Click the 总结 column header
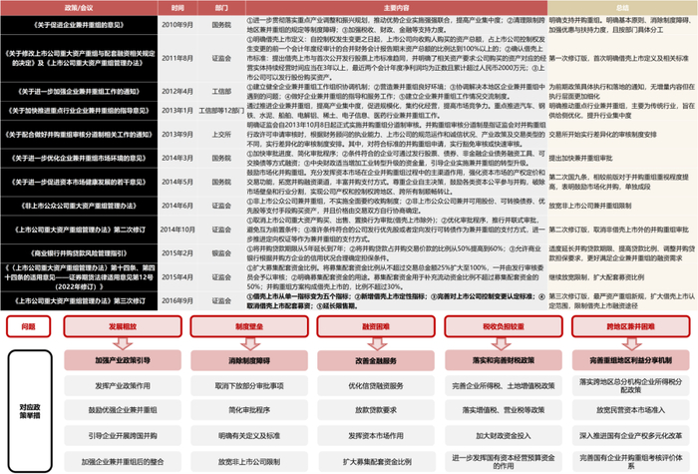The height and width of the screenshot is (474, 698). coord(622,8)
